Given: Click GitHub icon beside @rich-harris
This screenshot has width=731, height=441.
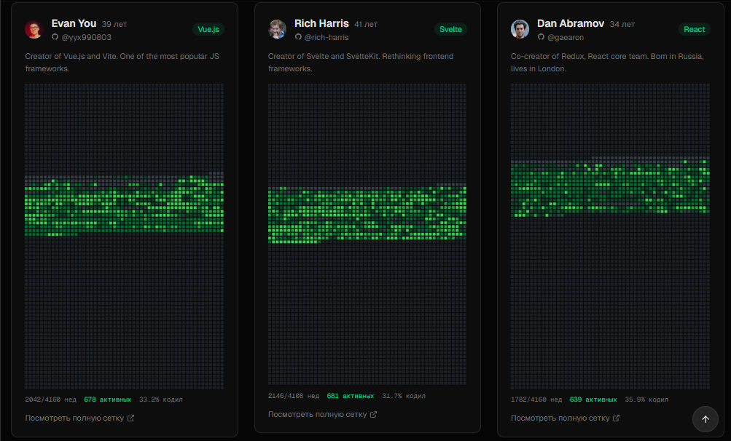Looking at the screenshot, I should tap(298, 37).
